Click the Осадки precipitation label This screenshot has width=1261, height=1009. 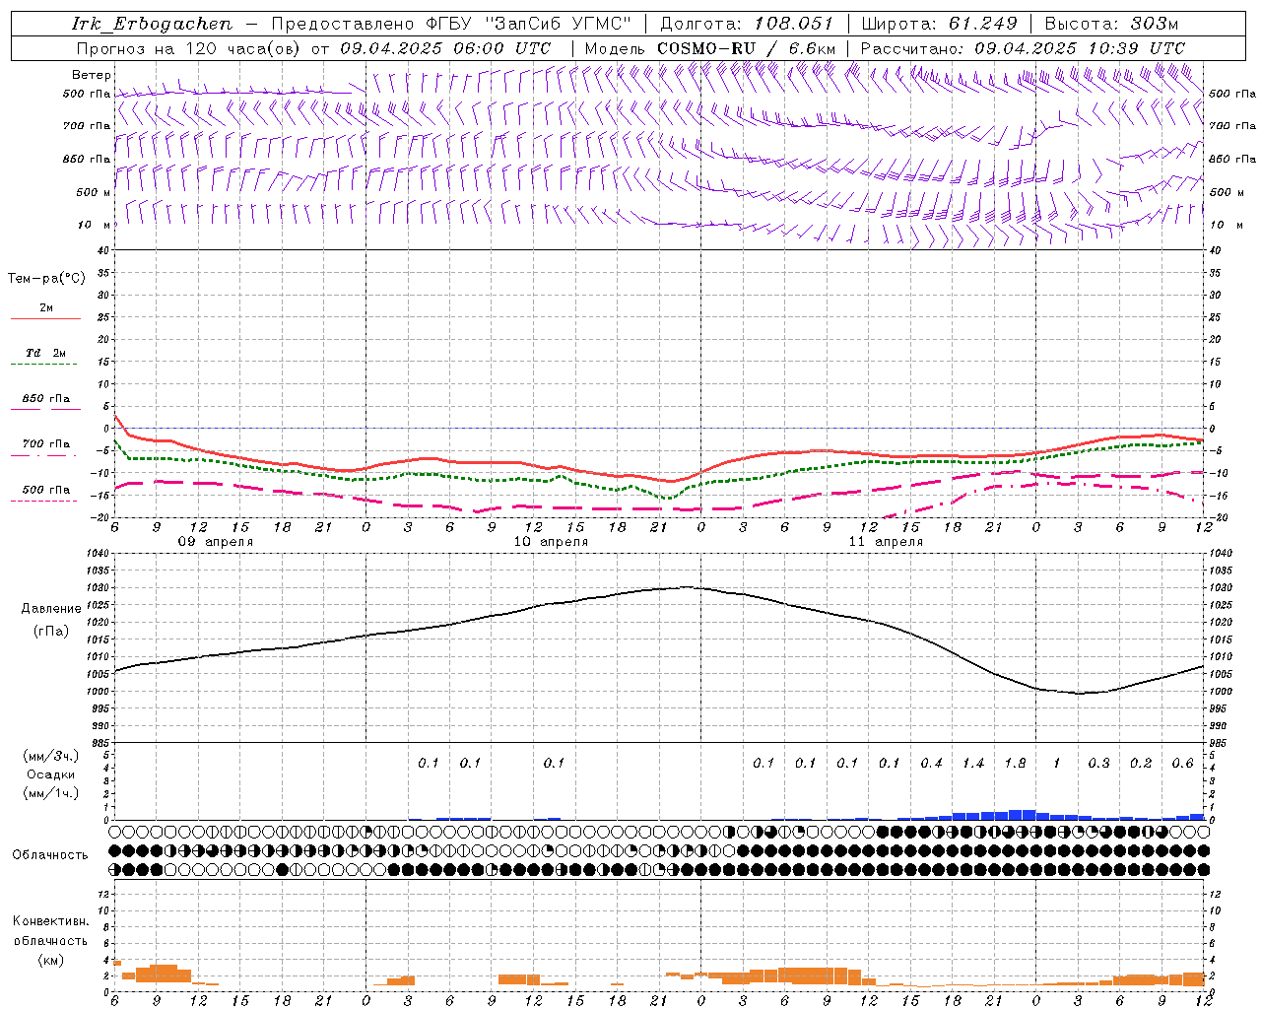coord(51,775)
